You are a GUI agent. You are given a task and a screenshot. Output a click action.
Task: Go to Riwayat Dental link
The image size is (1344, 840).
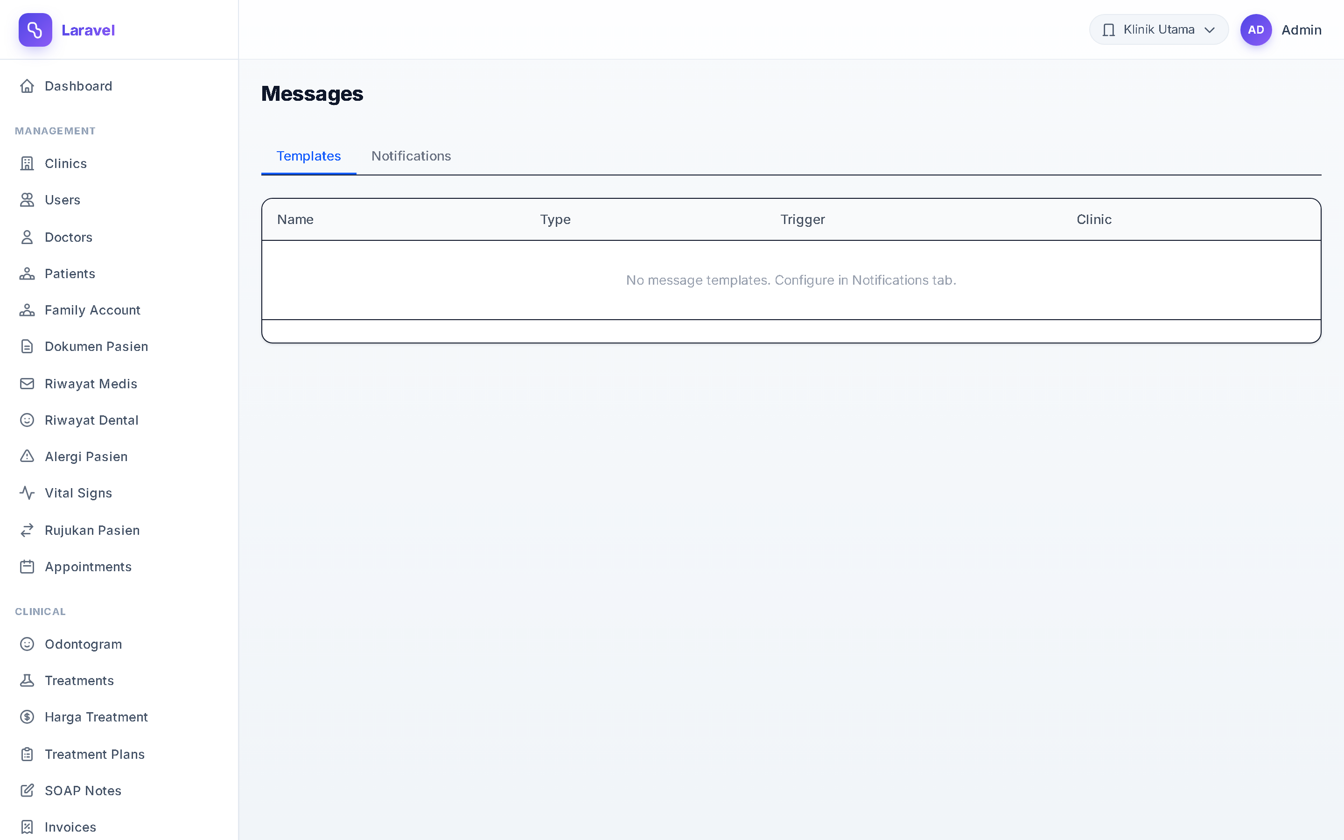point(119,420)
